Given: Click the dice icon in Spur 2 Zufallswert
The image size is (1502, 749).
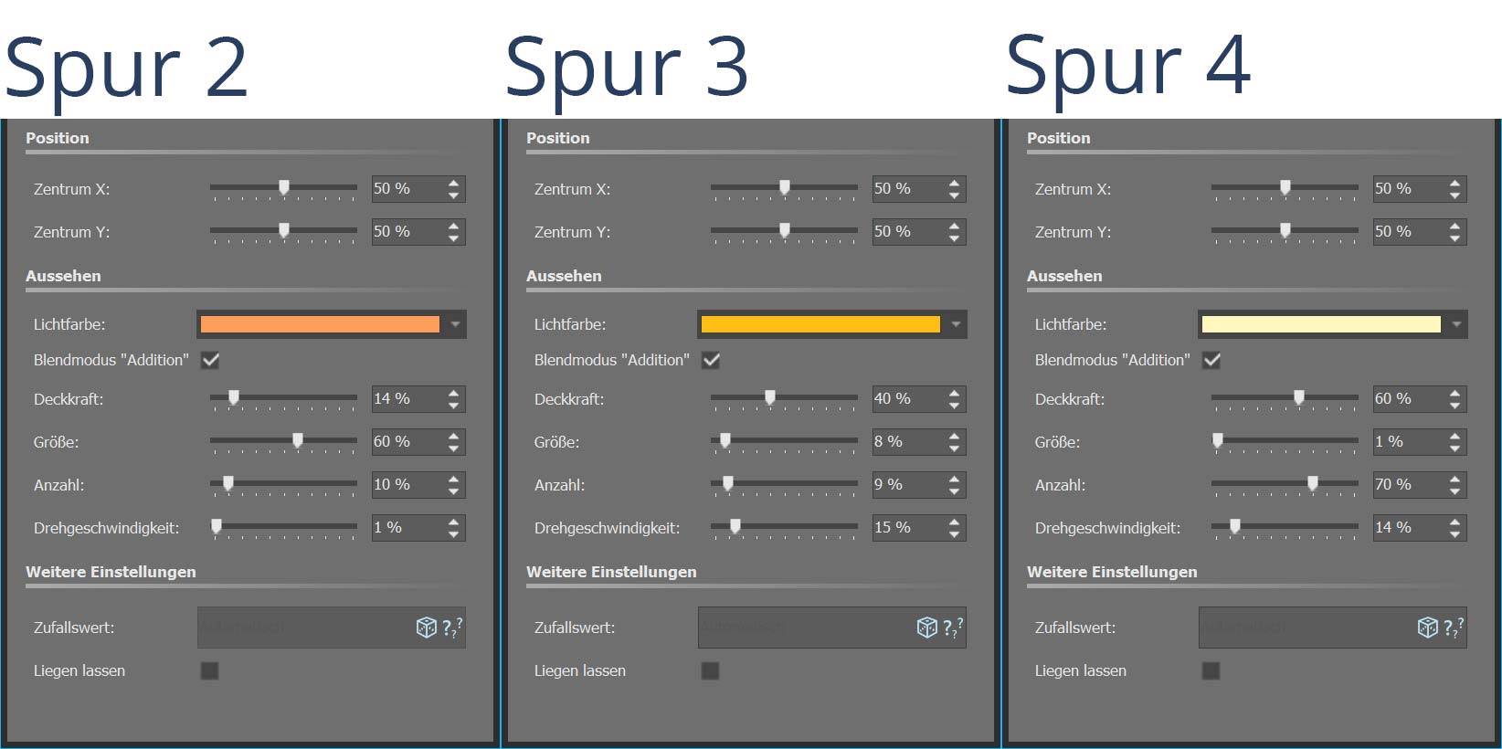Looking at the screenshot, I should pos(426,628).
